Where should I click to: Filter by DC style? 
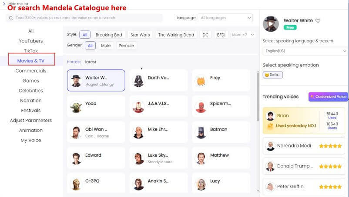tap(205, 35)
